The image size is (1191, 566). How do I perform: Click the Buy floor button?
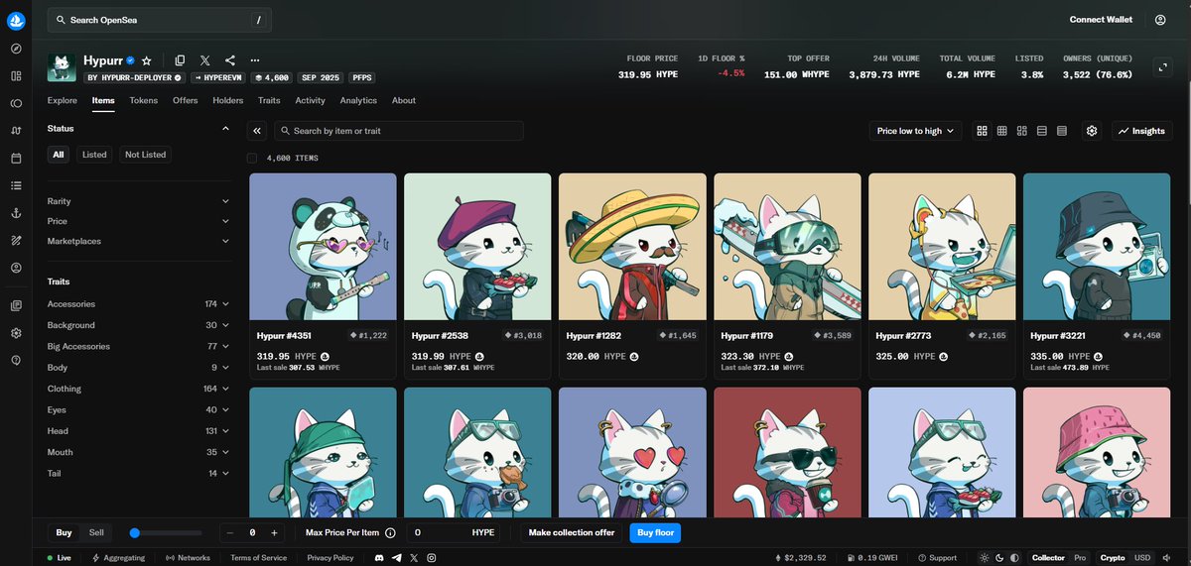[x=655, y=533]
